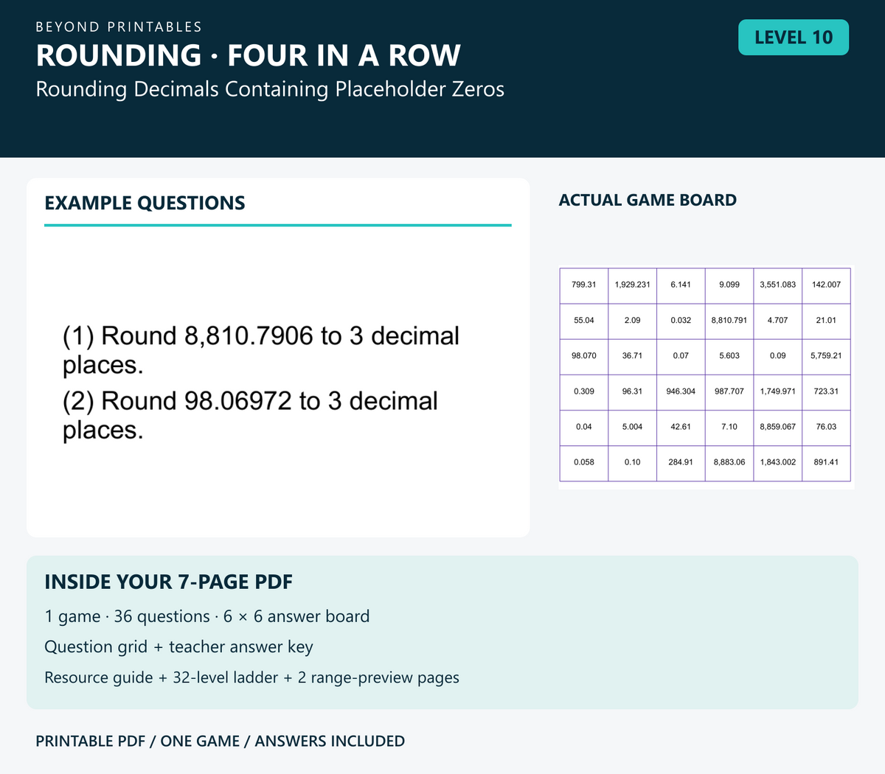Click the 'INSIDE YOUR 7-PAGE PDF' heading
Image resolution: width=885 pixels, height=774 pixels.
[169, 582]
